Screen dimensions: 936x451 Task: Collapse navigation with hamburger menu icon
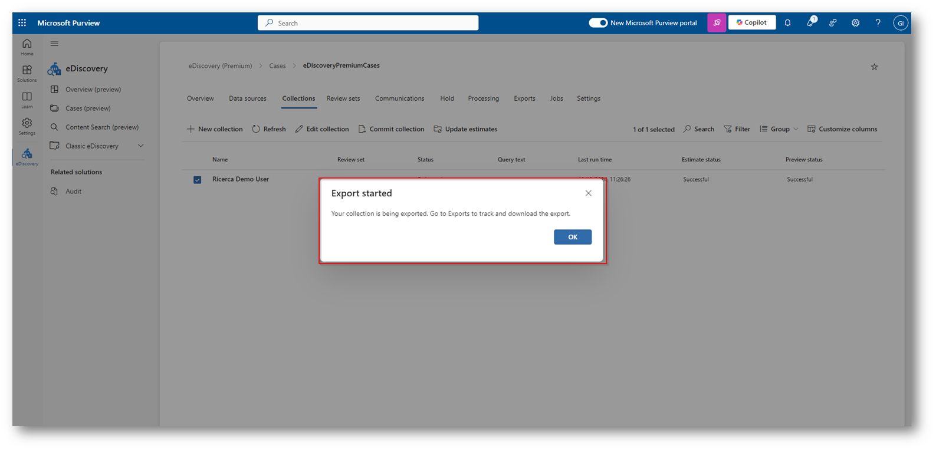pyautogui.click(x=54, y=44)
